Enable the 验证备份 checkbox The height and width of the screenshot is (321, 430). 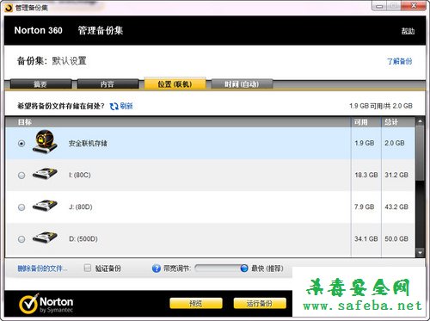pyautogui.click(x=88, y=269)
